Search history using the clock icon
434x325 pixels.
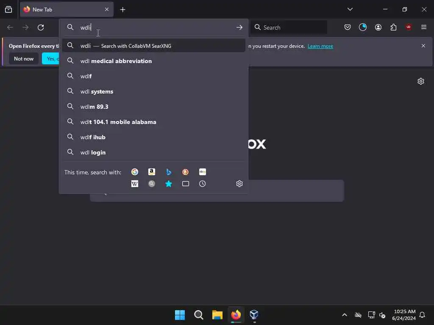pos(202,184)
